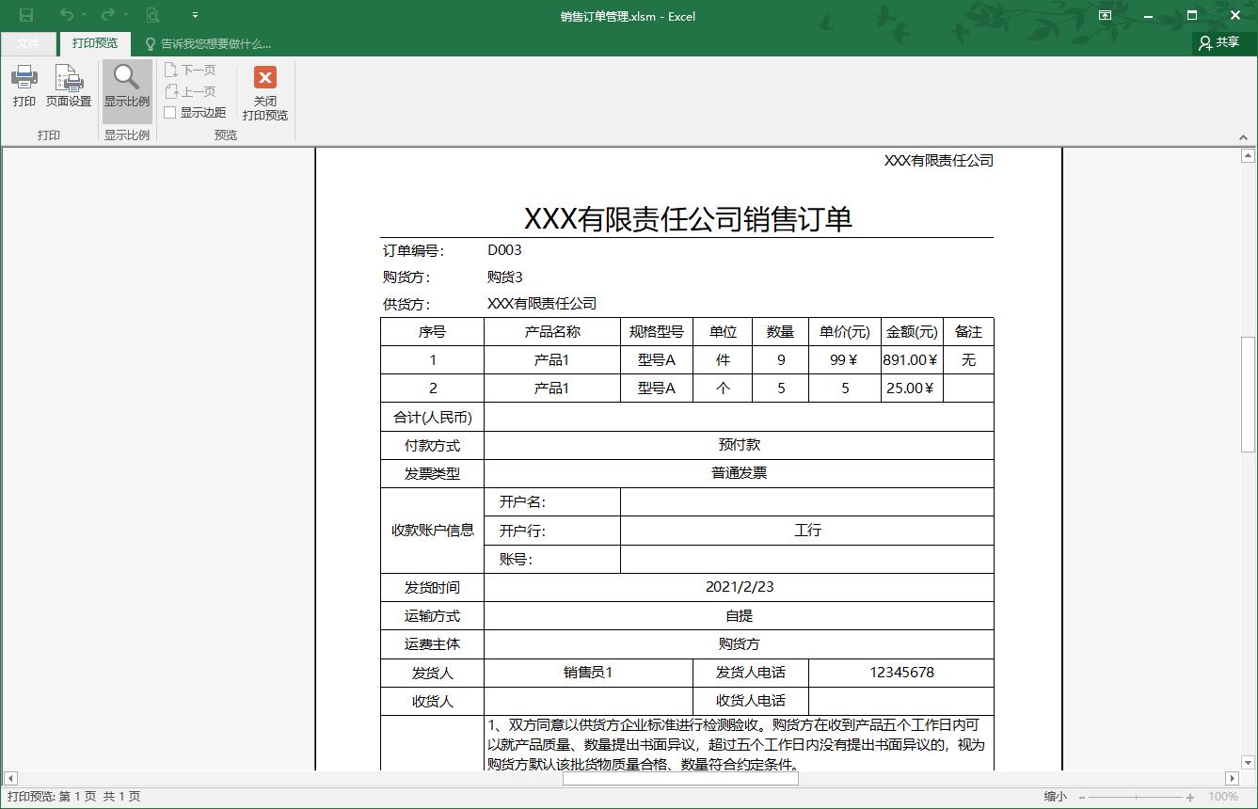
Task: Click the 共享 (Share) button
Action: click(x=1220, y=43)
